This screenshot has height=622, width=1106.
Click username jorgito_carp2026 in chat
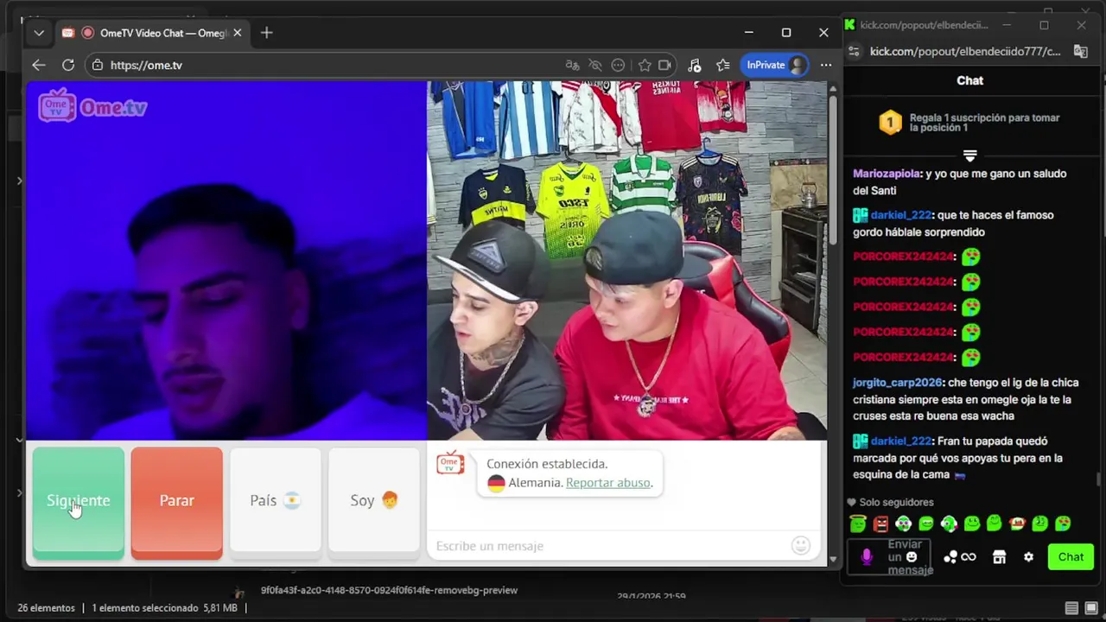(897, 383)
